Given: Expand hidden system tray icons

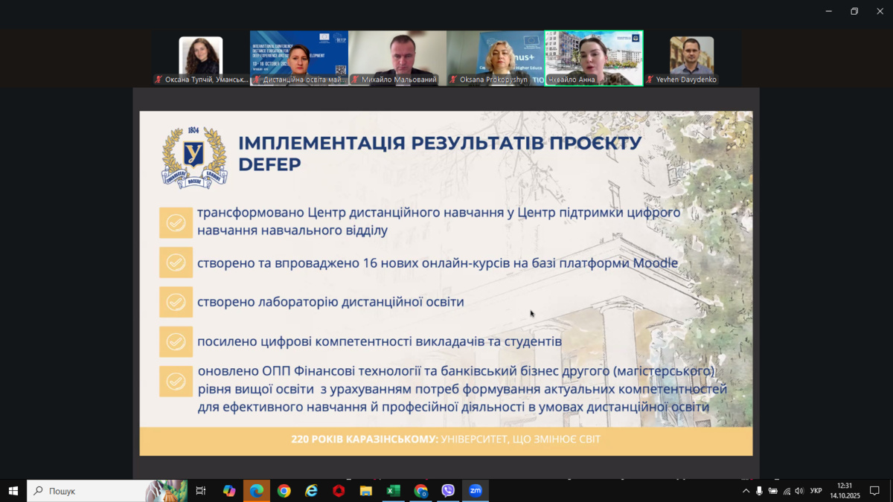Looking at the screenshot, I should tap(746, 491).
